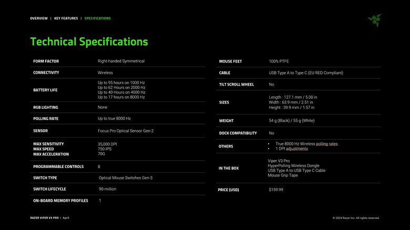Click the FORM FACTOR label
Image resolution: width=410 pixels, height=230 pixels.
click(x=46, y=61)
